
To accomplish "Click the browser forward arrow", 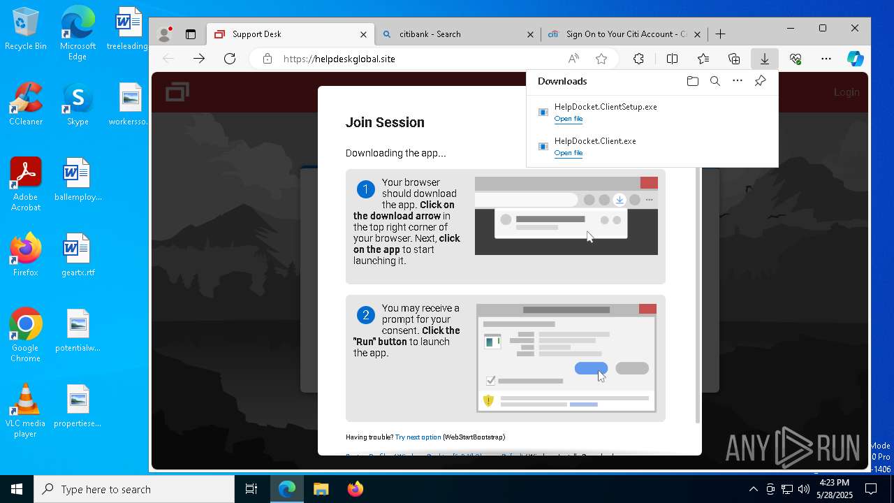I will [x=199, y=59].
